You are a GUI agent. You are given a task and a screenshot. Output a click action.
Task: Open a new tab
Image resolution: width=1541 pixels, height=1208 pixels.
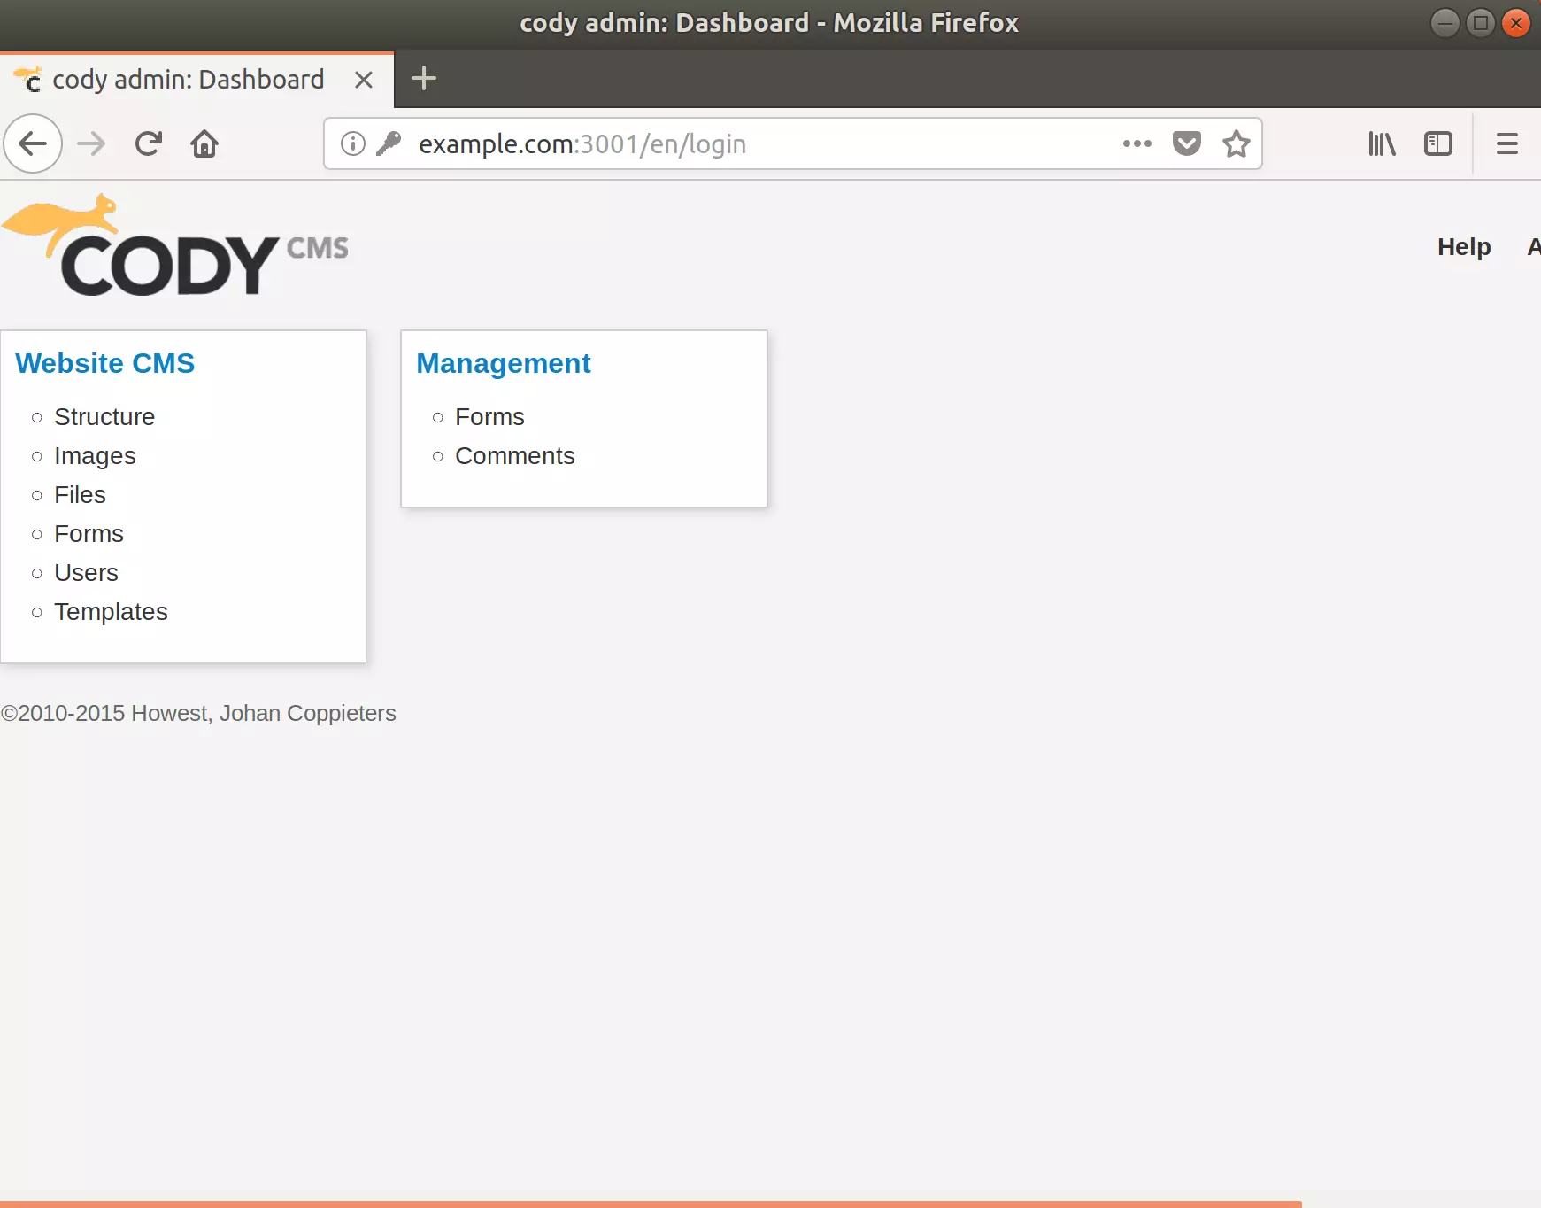tap(424, 78)
